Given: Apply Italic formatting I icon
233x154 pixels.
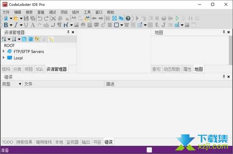Looking at the screenshot, I should coord(16,25).
